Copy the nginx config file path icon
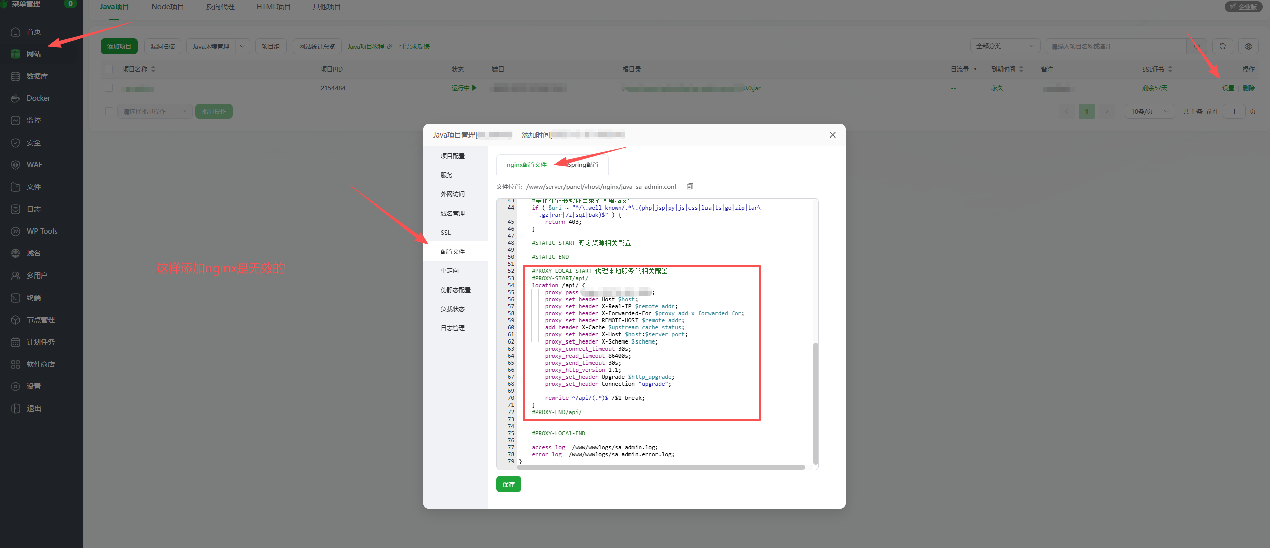 point(690,186)
